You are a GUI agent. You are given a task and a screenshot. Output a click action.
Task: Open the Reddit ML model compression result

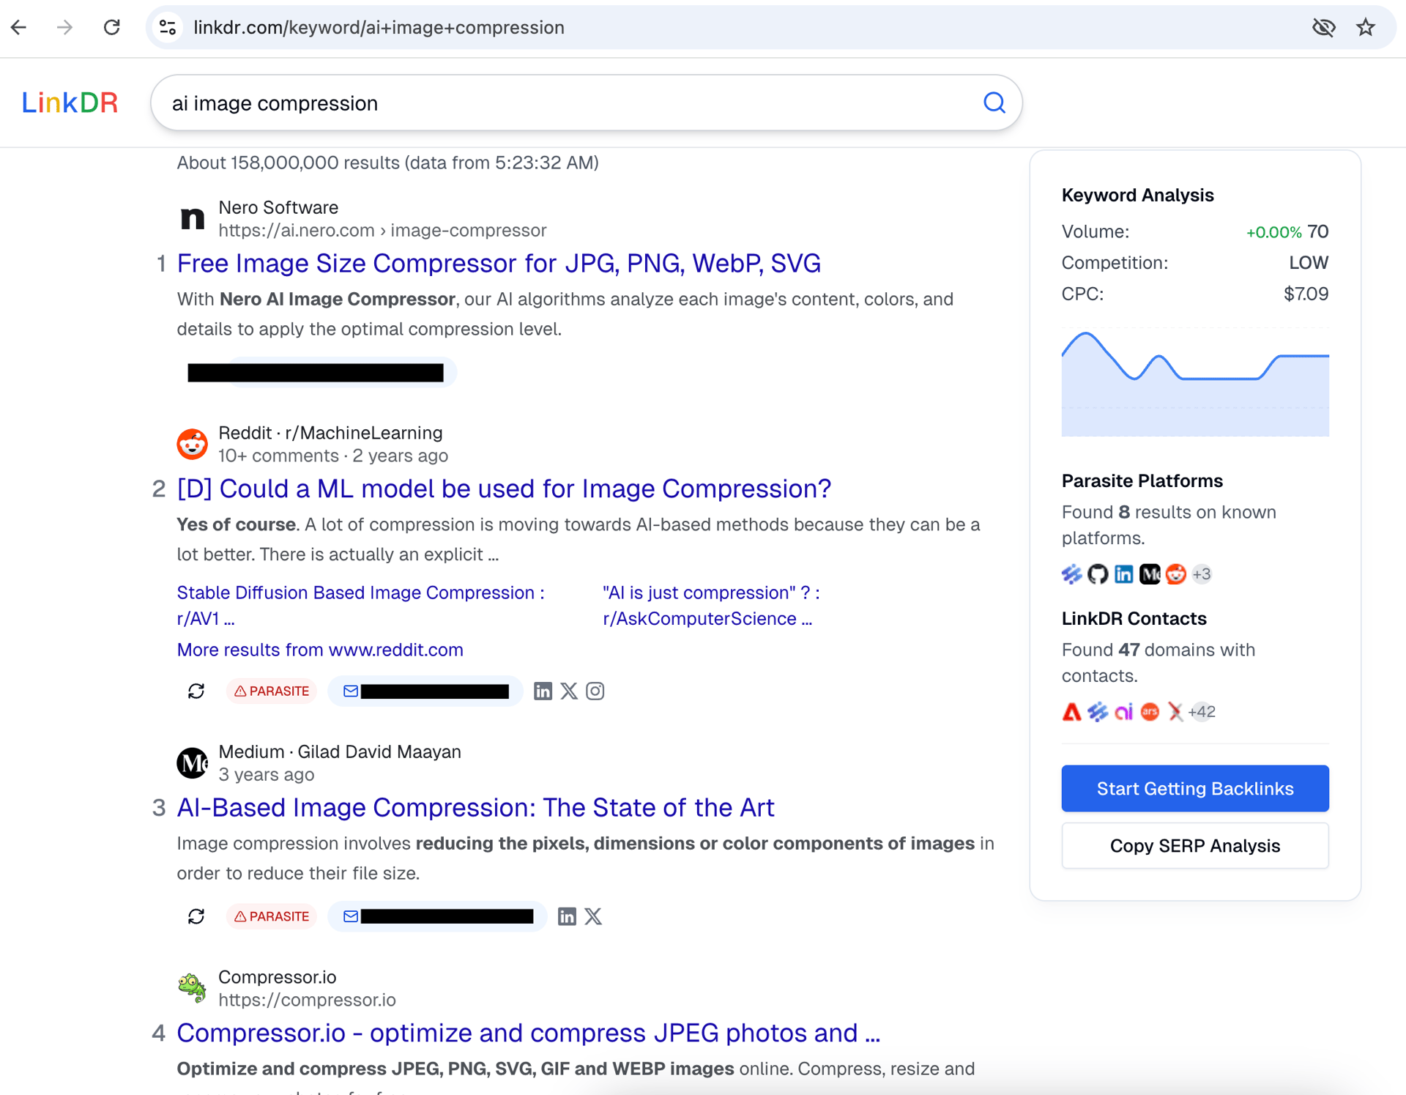click(504, 489)
